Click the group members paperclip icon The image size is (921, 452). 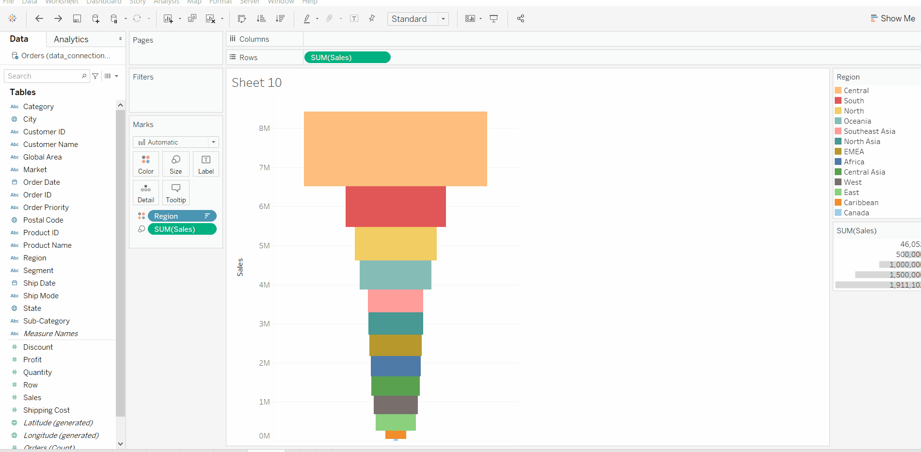point(329,18)
